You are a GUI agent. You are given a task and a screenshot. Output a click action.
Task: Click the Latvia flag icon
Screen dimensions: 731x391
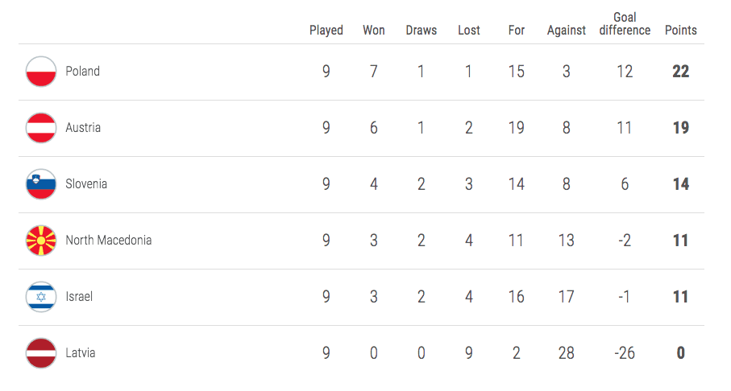pos(41,353)
